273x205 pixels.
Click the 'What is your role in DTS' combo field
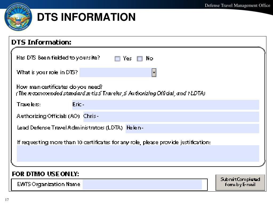[118, 73]
